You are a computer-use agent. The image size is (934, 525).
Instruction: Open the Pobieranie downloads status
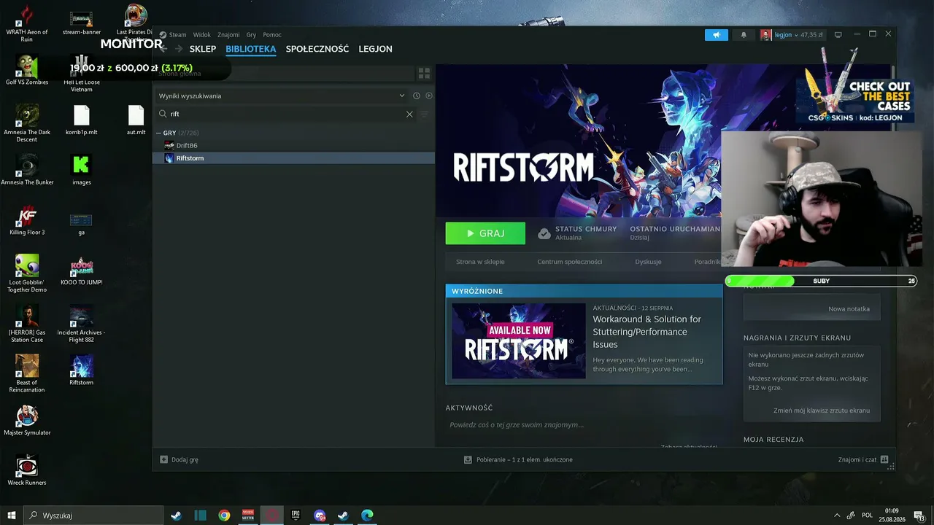[518, 460]
